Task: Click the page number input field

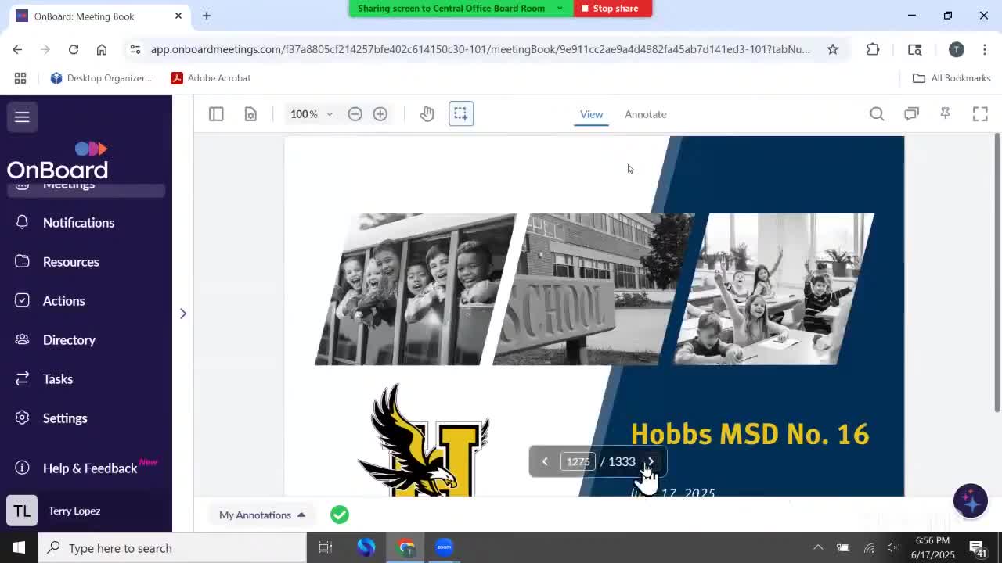Action: click(x=578, y=461)
